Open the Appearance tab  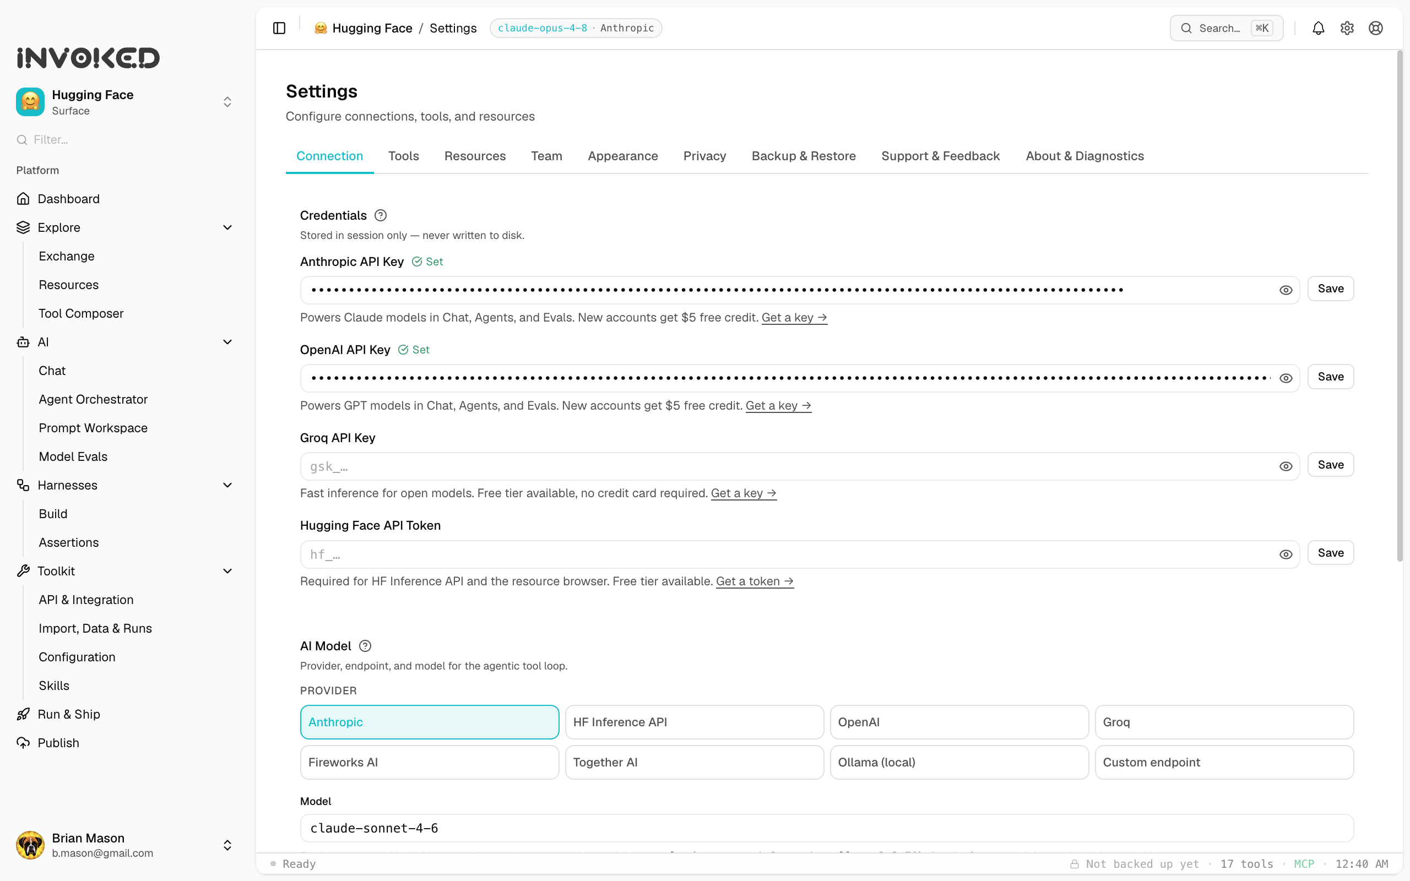coord(622,156)
